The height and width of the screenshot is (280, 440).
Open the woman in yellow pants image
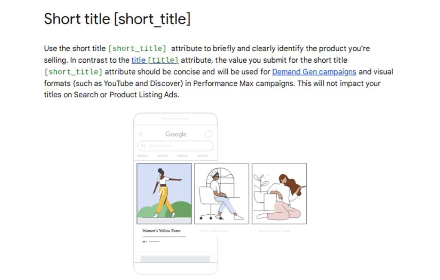pos(164,194)
